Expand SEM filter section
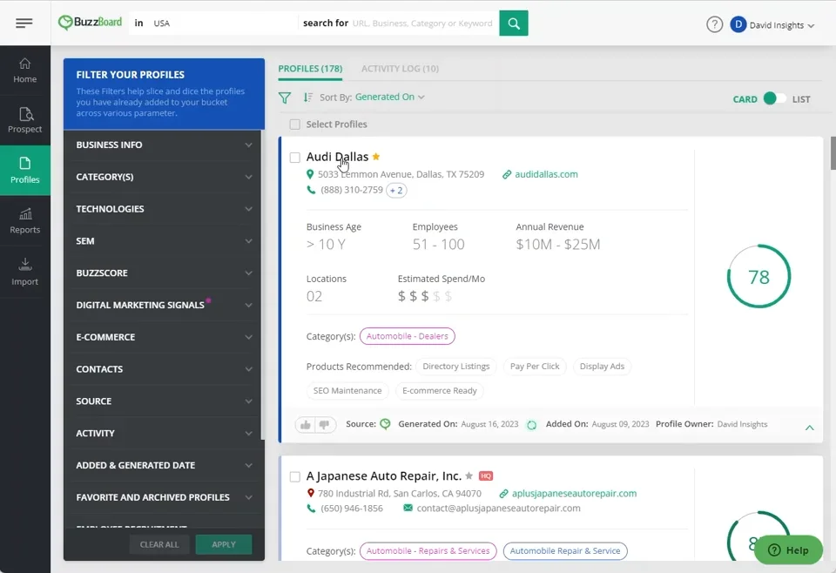Image resolution: width=836 pixels, height=573 pixels. tap(164, 241)
